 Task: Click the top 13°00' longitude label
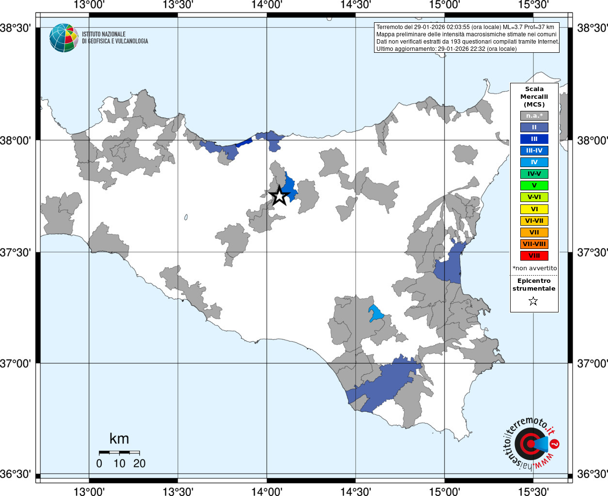[x=89, y=5]
